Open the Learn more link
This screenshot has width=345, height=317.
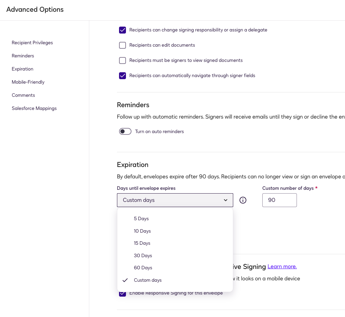282,267
